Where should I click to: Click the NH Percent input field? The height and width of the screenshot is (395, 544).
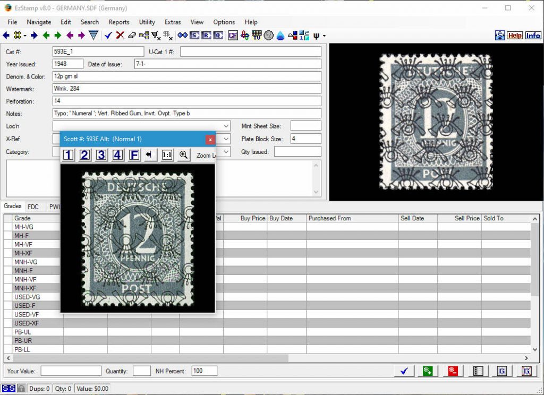click(204, 371)
